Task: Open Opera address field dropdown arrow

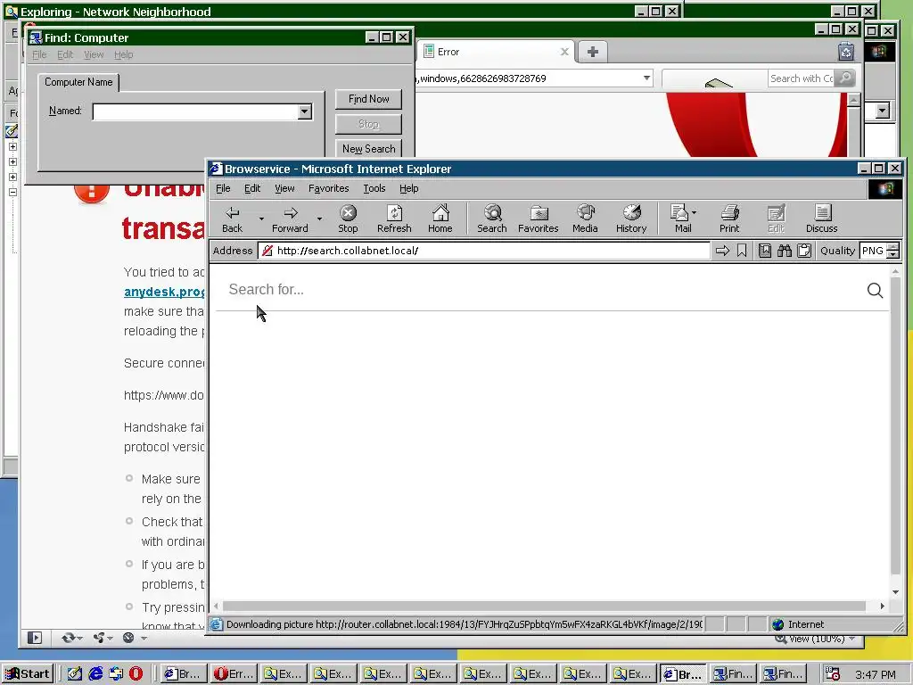Action: click(646, 78)
